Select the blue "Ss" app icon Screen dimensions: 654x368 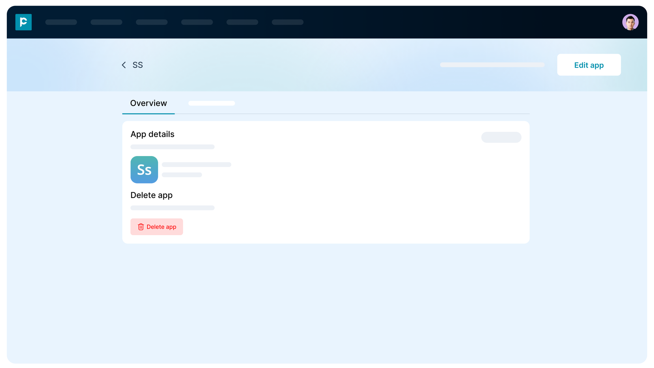click(144, 169)
